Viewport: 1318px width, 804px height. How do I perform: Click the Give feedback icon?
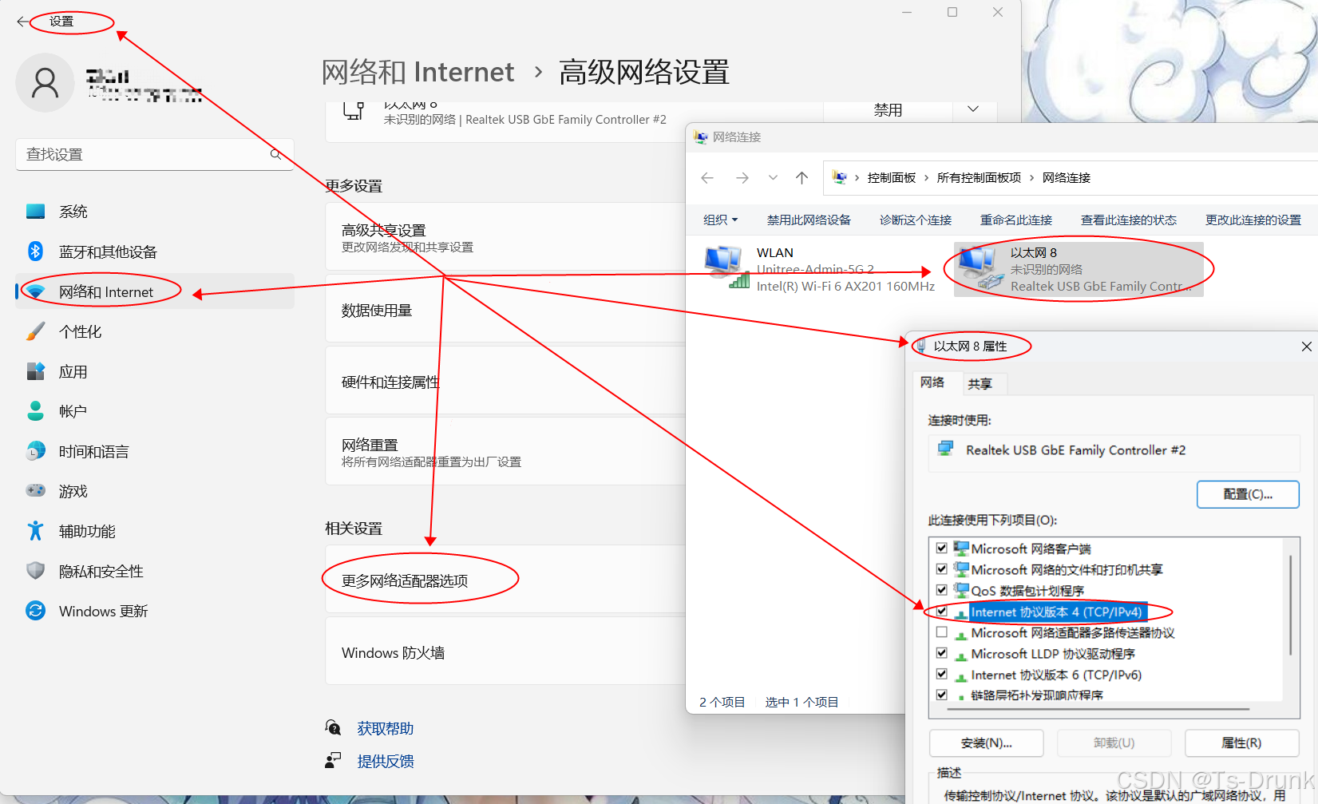coord(333,761)
